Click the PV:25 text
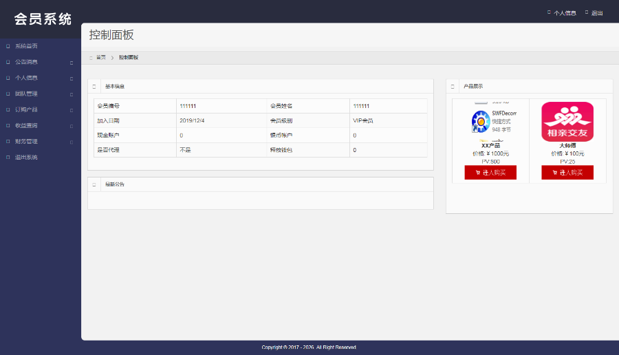This screenshot has width=619, height=355. click(x=567, y=162)
